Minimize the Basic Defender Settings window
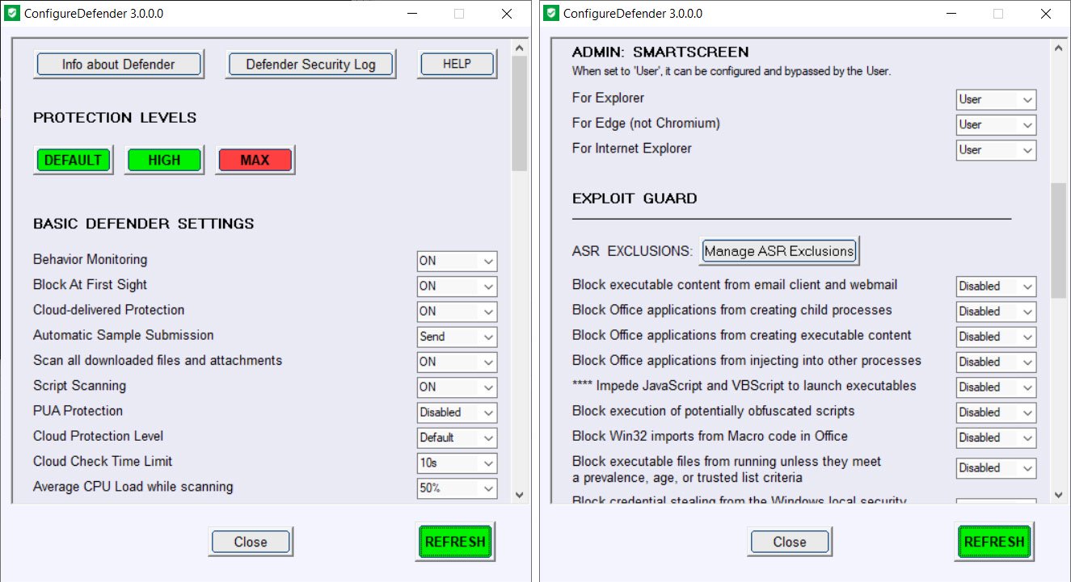 click(411, 14)
